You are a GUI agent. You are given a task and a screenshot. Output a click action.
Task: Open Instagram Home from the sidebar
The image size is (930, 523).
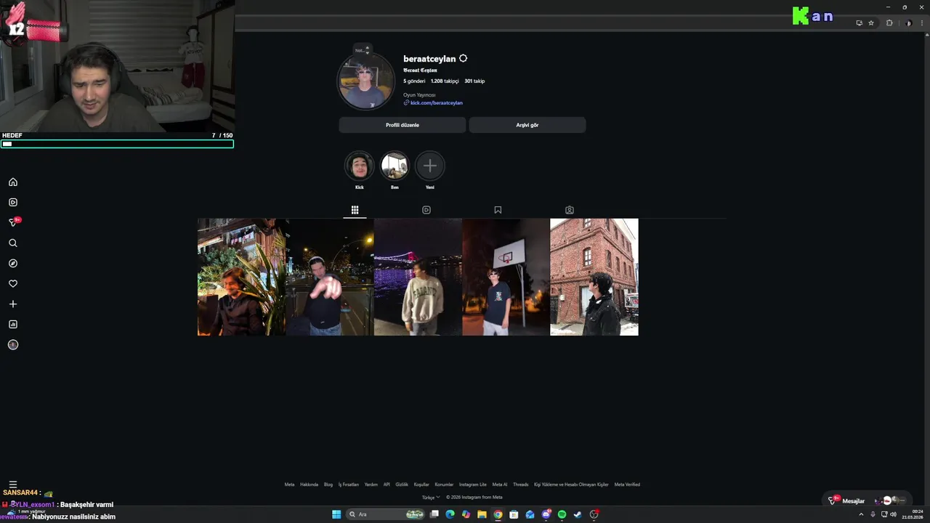[x=13, y=182]
